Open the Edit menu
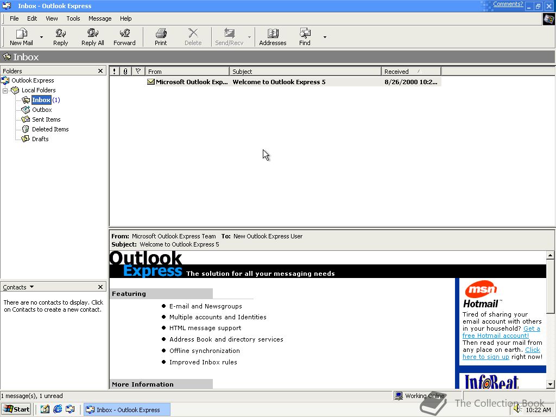This screenshot has width=556, height=417. pos(32,18)
